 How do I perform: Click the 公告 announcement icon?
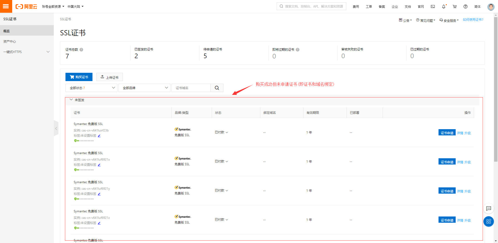(x=401, y=20)
